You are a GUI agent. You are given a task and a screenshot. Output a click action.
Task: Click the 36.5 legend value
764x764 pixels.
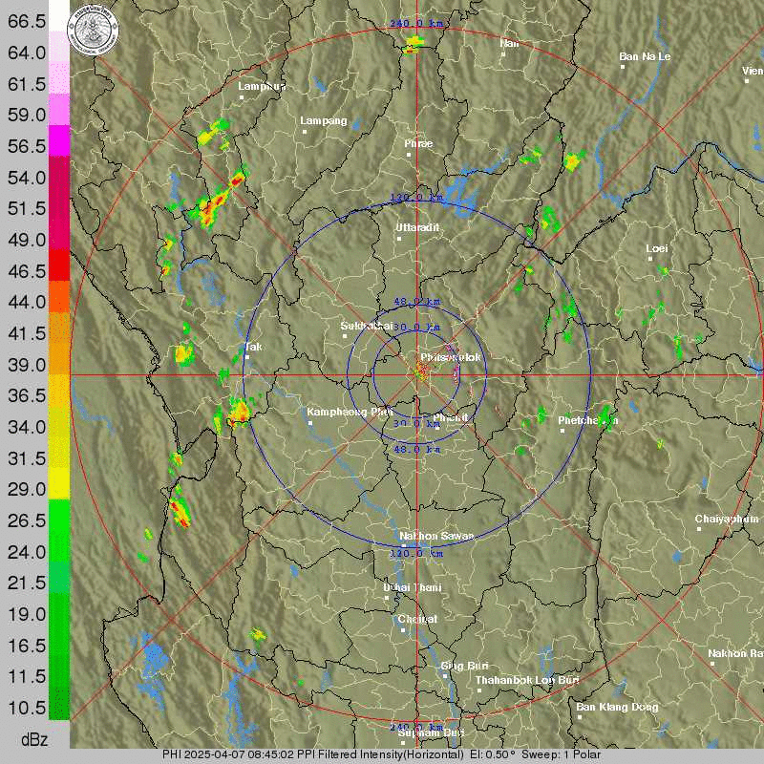click(27, 395)
